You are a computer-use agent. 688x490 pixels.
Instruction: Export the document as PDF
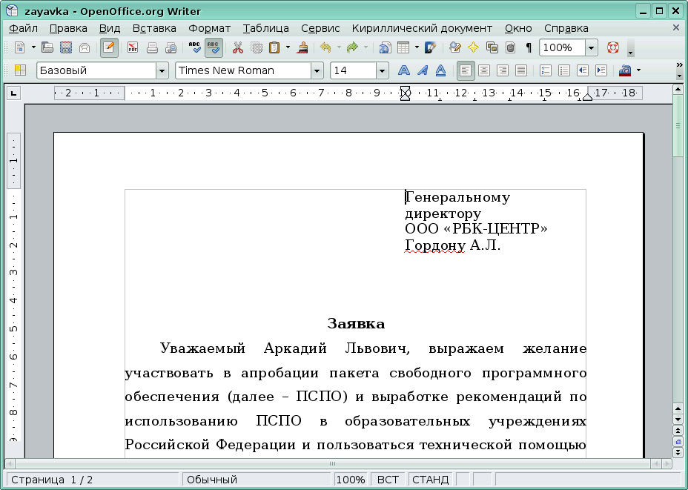132,47
